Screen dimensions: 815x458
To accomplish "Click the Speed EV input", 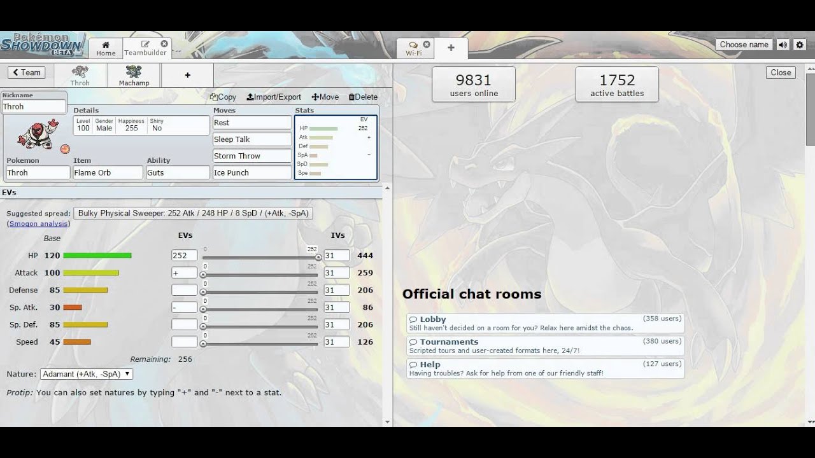I will pyautogui.click(x=184, y=341).
